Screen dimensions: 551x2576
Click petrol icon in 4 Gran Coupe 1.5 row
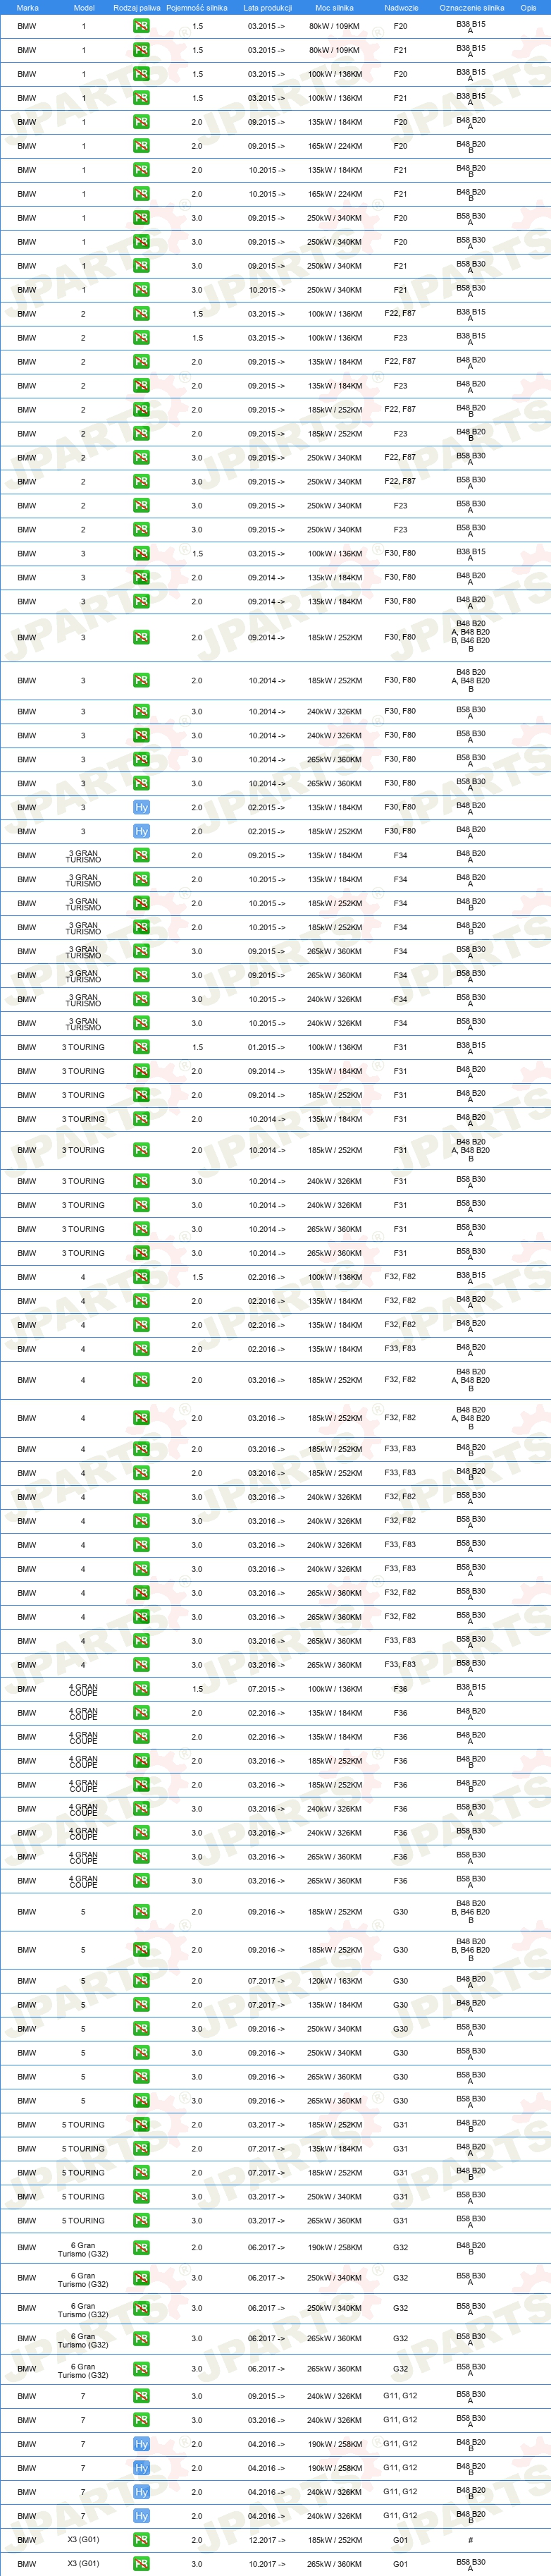(141, 1689)
